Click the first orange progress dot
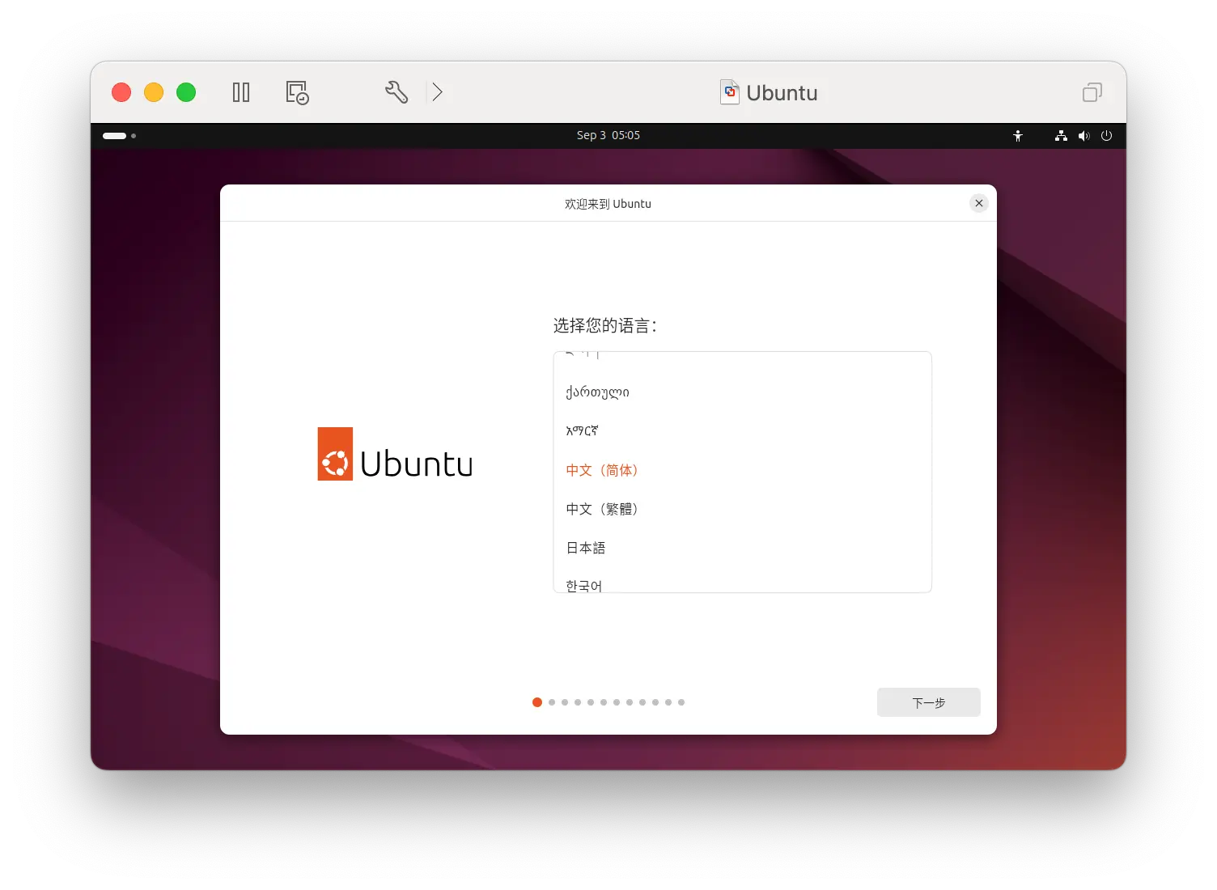 [x=537, y=702]
